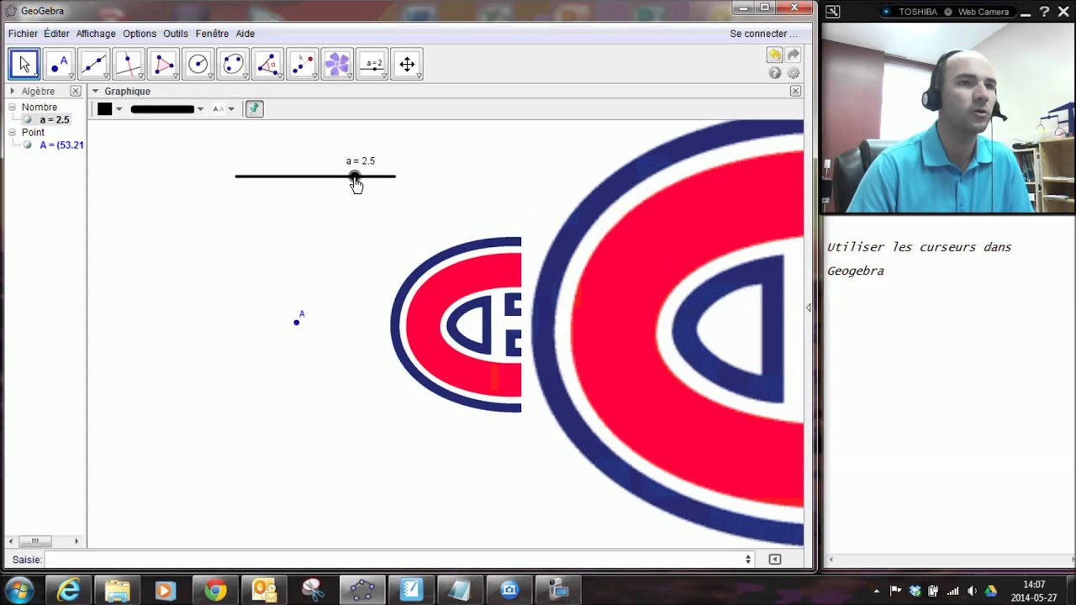
Task: Select the Reflect about line tool
Action: pyautogui.click(x=303, y=64)
